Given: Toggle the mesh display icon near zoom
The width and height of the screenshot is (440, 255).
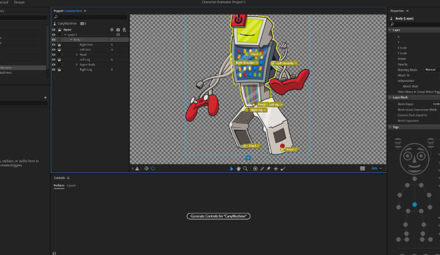Looking at the screenshot, I should tap(363, 168).
